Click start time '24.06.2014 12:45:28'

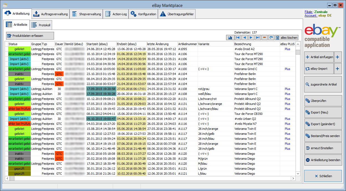tap(101, 49)
